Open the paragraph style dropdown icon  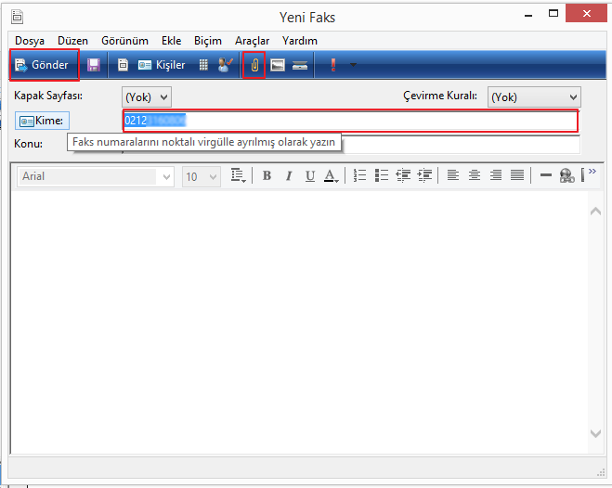point(238,175)
